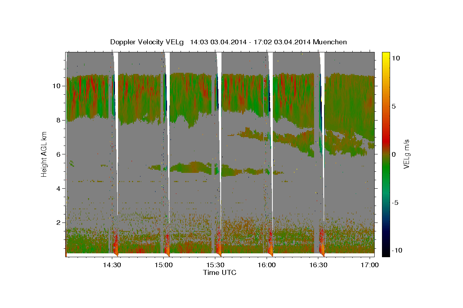This screenshot has width=463, height=308.
Task: Click the colorbar value -10
Action: click(397, 251)
